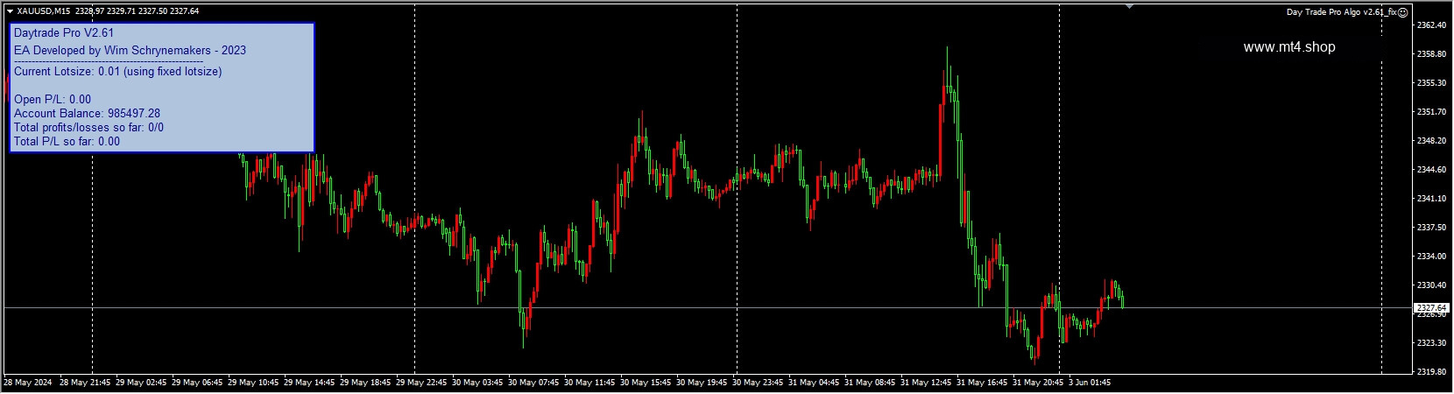The width and height of the screenshot is (1454, 394).
Task: Click the 2351.70 price scale label
Action: (x=1431, y=112)
